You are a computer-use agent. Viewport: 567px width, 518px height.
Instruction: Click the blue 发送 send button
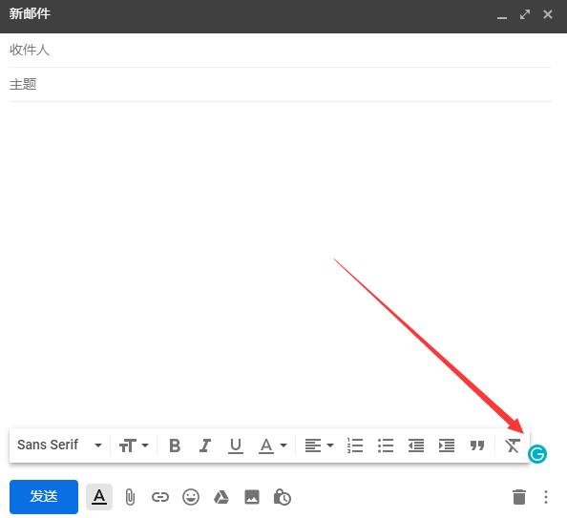(44, 496)
